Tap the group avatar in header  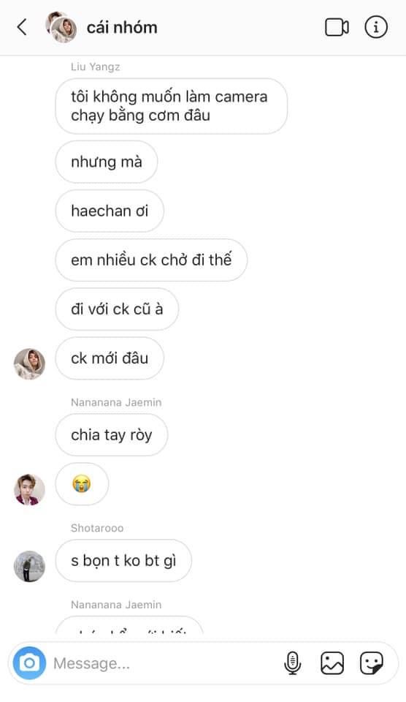61,27
